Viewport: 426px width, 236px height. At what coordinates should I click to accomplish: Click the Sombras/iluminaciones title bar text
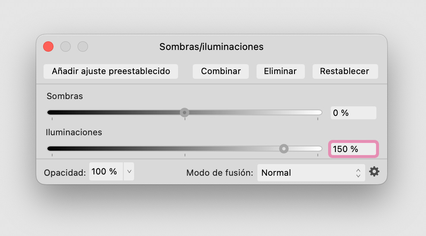211,47
